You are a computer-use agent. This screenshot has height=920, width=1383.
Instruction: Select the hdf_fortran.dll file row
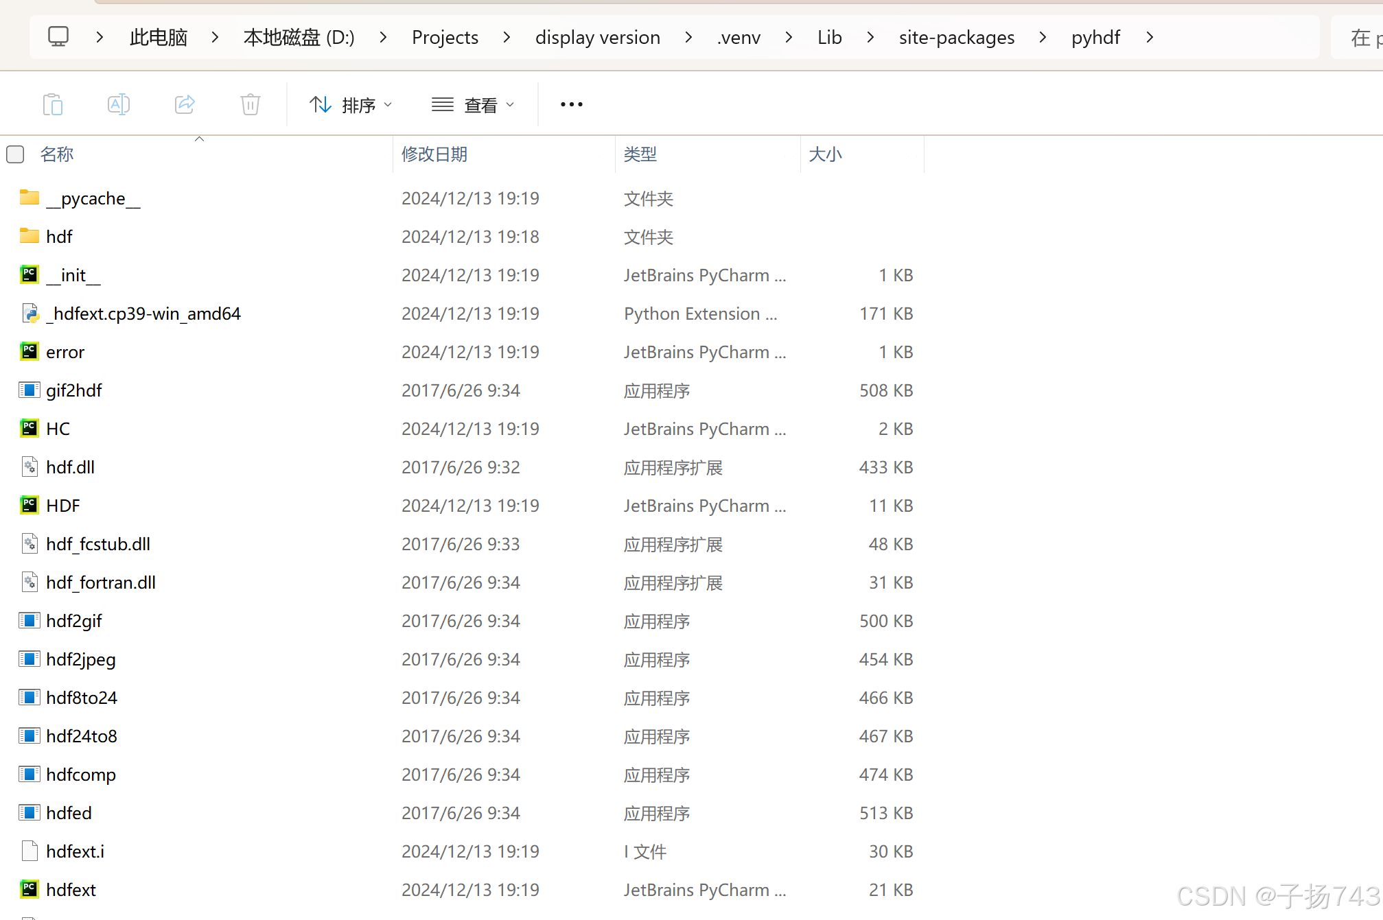tap(101, 582)
